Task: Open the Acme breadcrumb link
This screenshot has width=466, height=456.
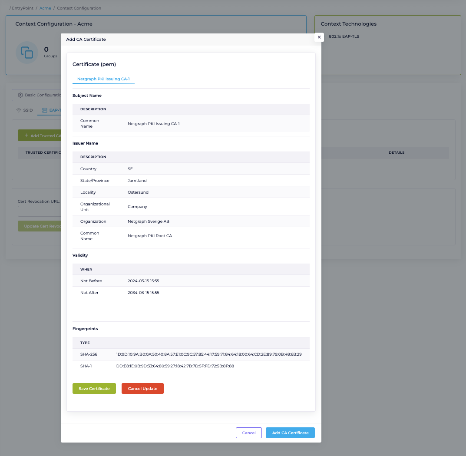Action: pyautogui.click(x=45, y=8)
